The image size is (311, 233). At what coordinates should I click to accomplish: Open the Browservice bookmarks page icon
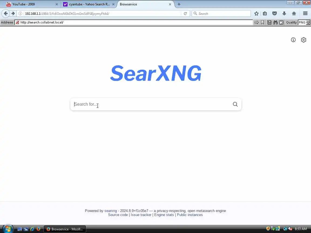(269, 22)
